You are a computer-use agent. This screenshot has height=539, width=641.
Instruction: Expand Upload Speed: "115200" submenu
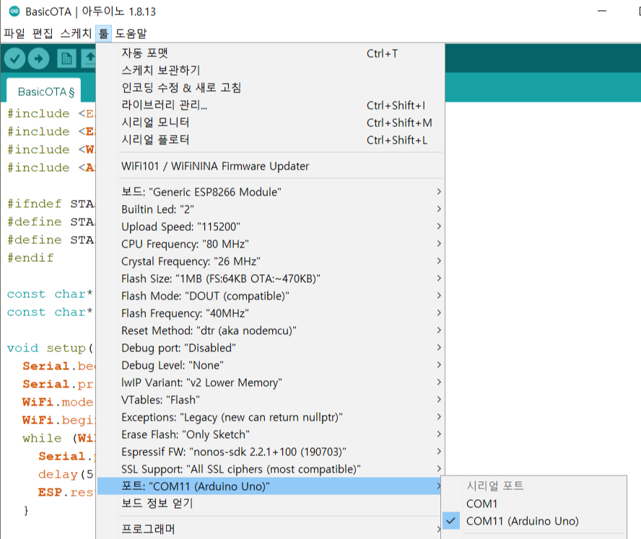270,227
